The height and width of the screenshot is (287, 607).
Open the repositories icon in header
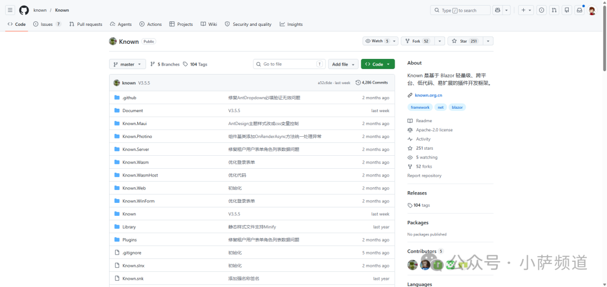tap(567, 10)
